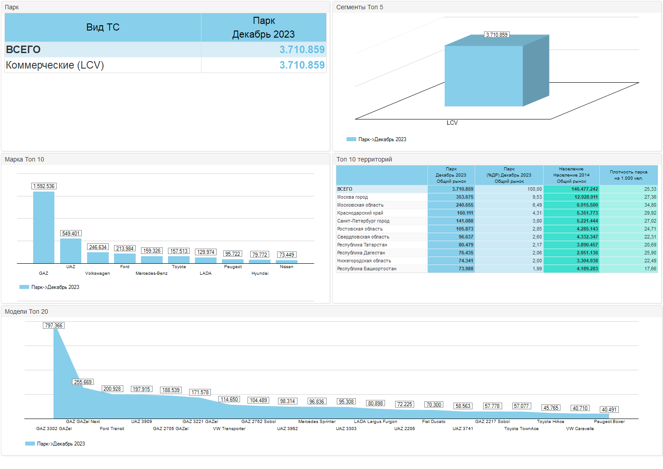Click the density value 34,80
Viewport: 663px width, 469px height.
click(650, 205)
